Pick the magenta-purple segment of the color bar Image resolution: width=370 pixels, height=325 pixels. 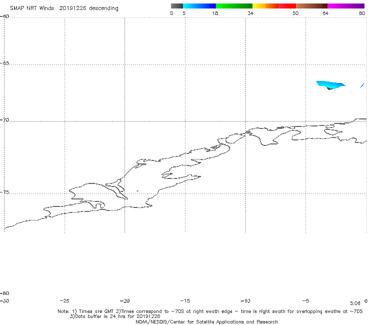(x=346, y=6)
